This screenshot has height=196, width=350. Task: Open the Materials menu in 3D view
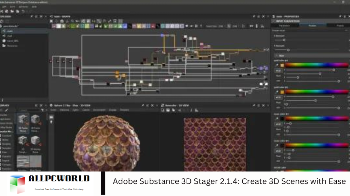click(x=65, y=110)
